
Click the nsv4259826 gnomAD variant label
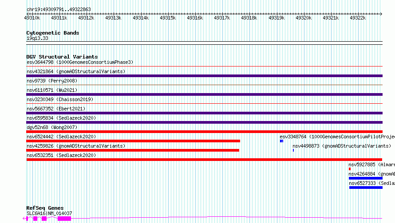pyautogui.click(x=76, y=146)
